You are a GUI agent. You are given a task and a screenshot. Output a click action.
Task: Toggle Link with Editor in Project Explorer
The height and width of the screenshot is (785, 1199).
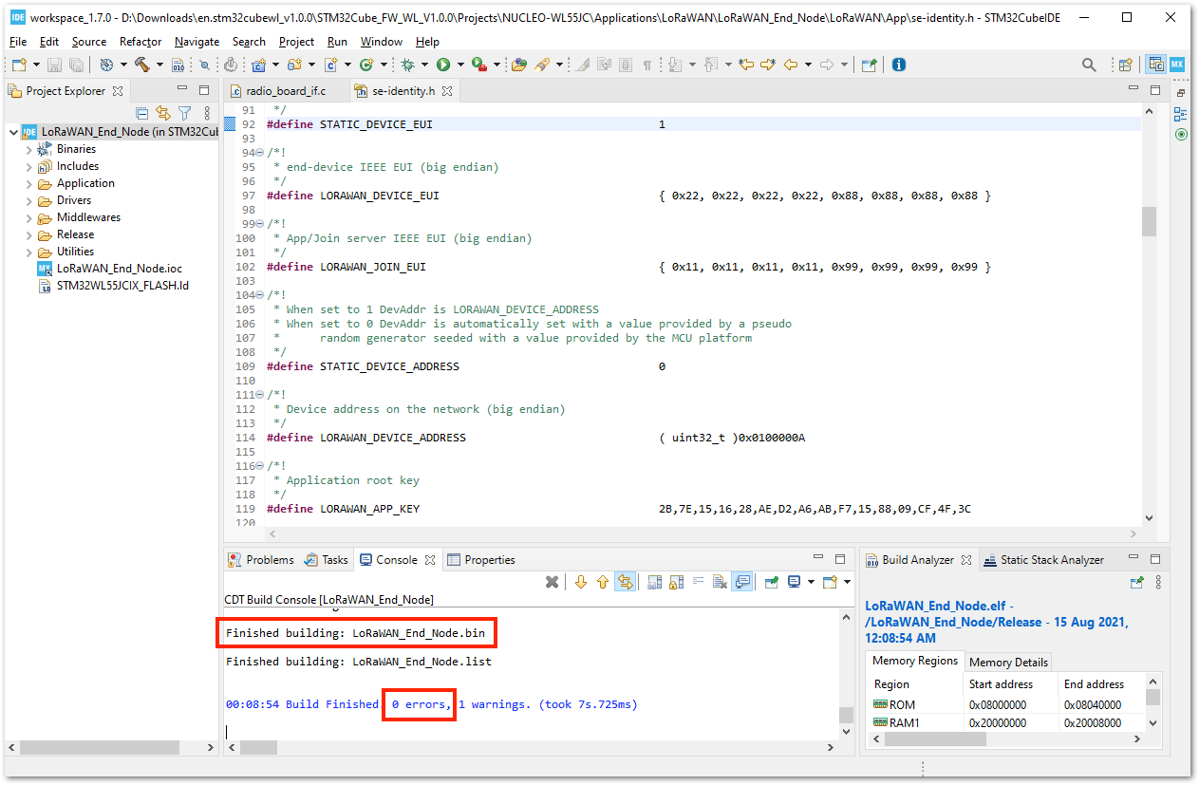click(x=163, y=113)
